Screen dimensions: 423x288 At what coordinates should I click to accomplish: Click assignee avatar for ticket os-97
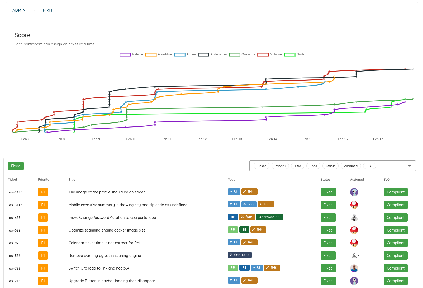(x=354, y=243)
